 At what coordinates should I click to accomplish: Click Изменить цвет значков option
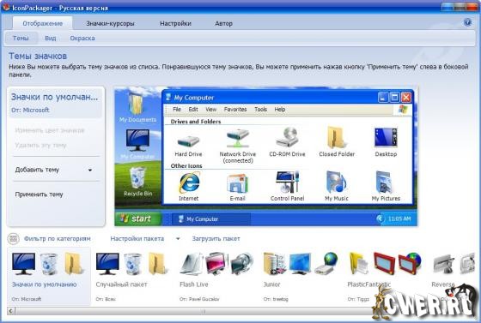50,130
